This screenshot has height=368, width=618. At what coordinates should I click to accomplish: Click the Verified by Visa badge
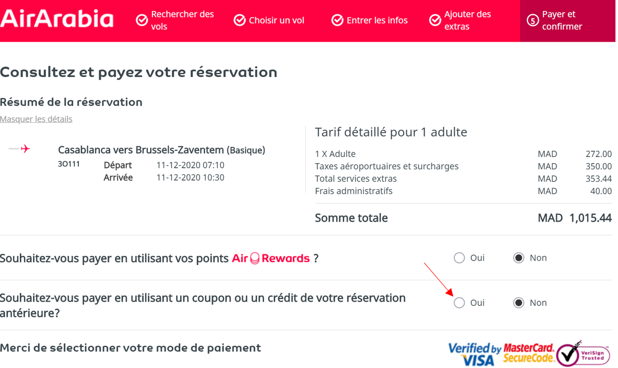point(474,354)
